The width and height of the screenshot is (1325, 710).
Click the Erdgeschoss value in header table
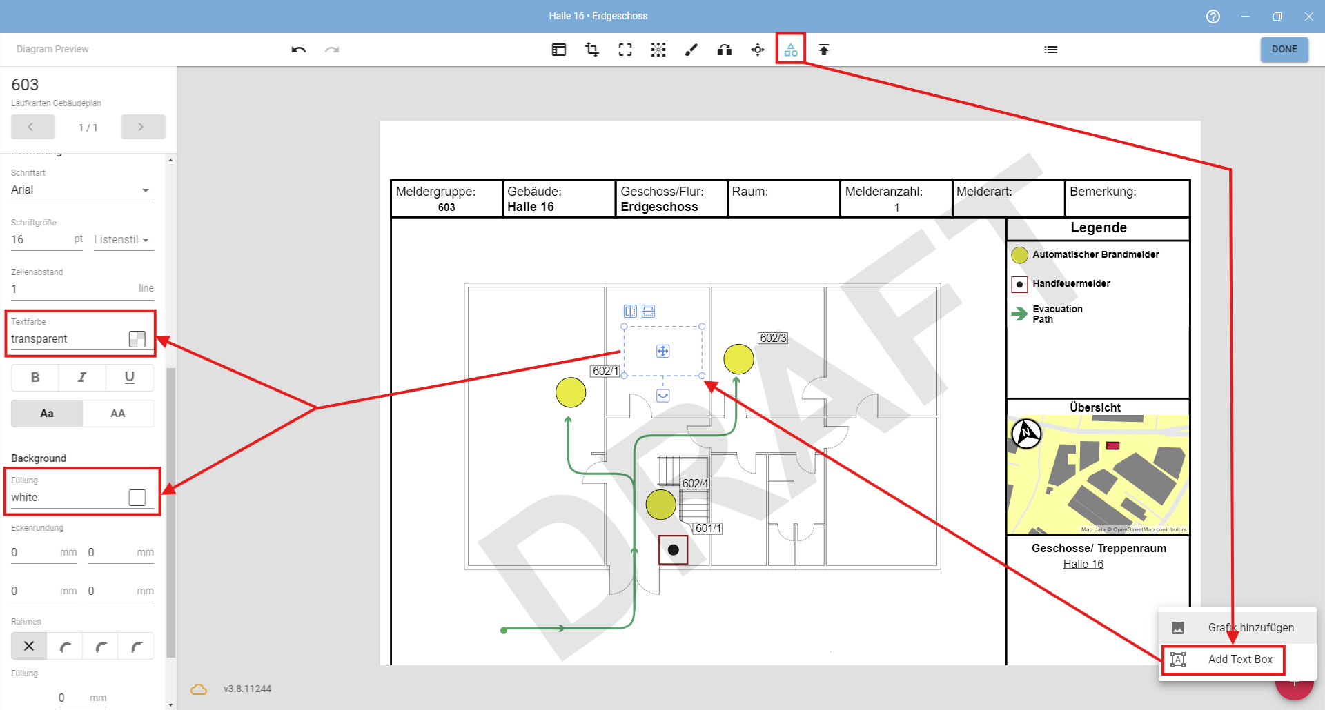[659, 207]
